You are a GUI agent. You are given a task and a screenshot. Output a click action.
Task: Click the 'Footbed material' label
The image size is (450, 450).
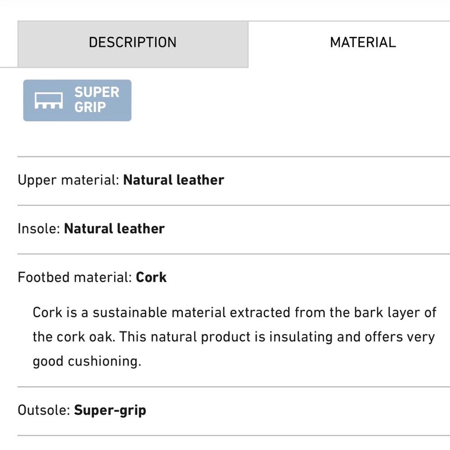coord(73,277)
